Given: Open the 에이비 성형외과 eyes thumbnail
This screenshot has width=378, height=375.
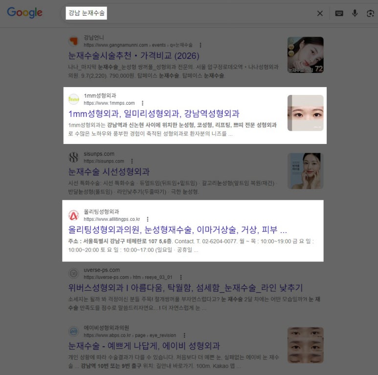Looking at the screenshot, I should (x=306, y=345).
